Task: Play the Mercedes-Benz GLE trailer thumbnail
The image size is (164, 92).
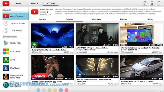Action: 141,67
